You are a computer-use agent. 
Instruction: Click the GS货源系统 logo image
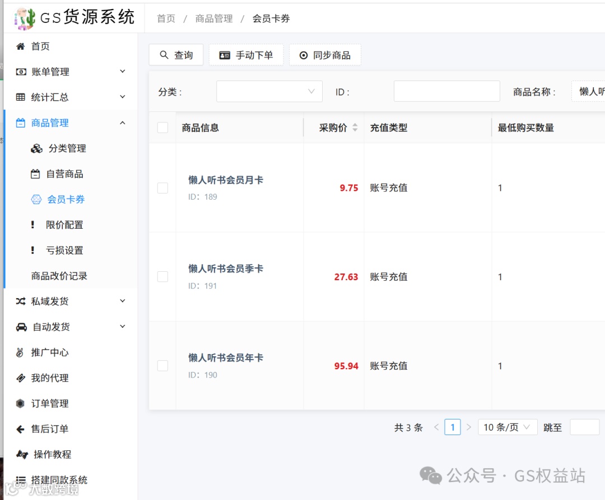click(x=25, y=18)
